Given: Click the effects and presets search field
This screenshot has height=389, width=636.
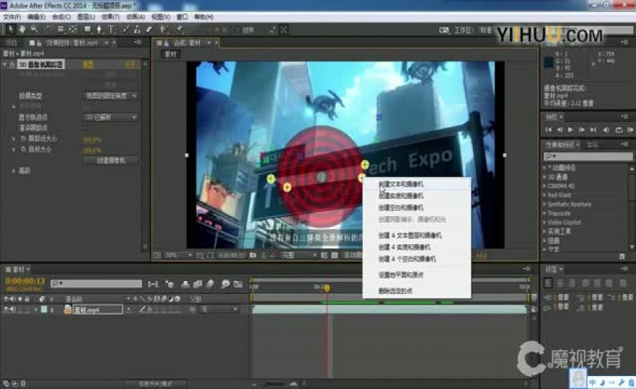Looking at the screenshot, I should point(588,156).
